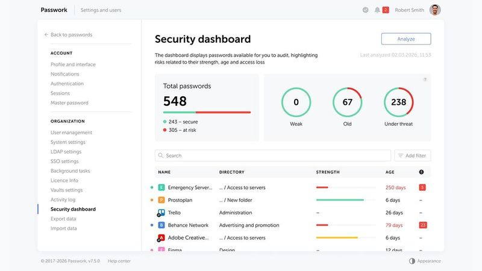Open Import data
The image size is (482, 271).
click(x=64, y=228)
